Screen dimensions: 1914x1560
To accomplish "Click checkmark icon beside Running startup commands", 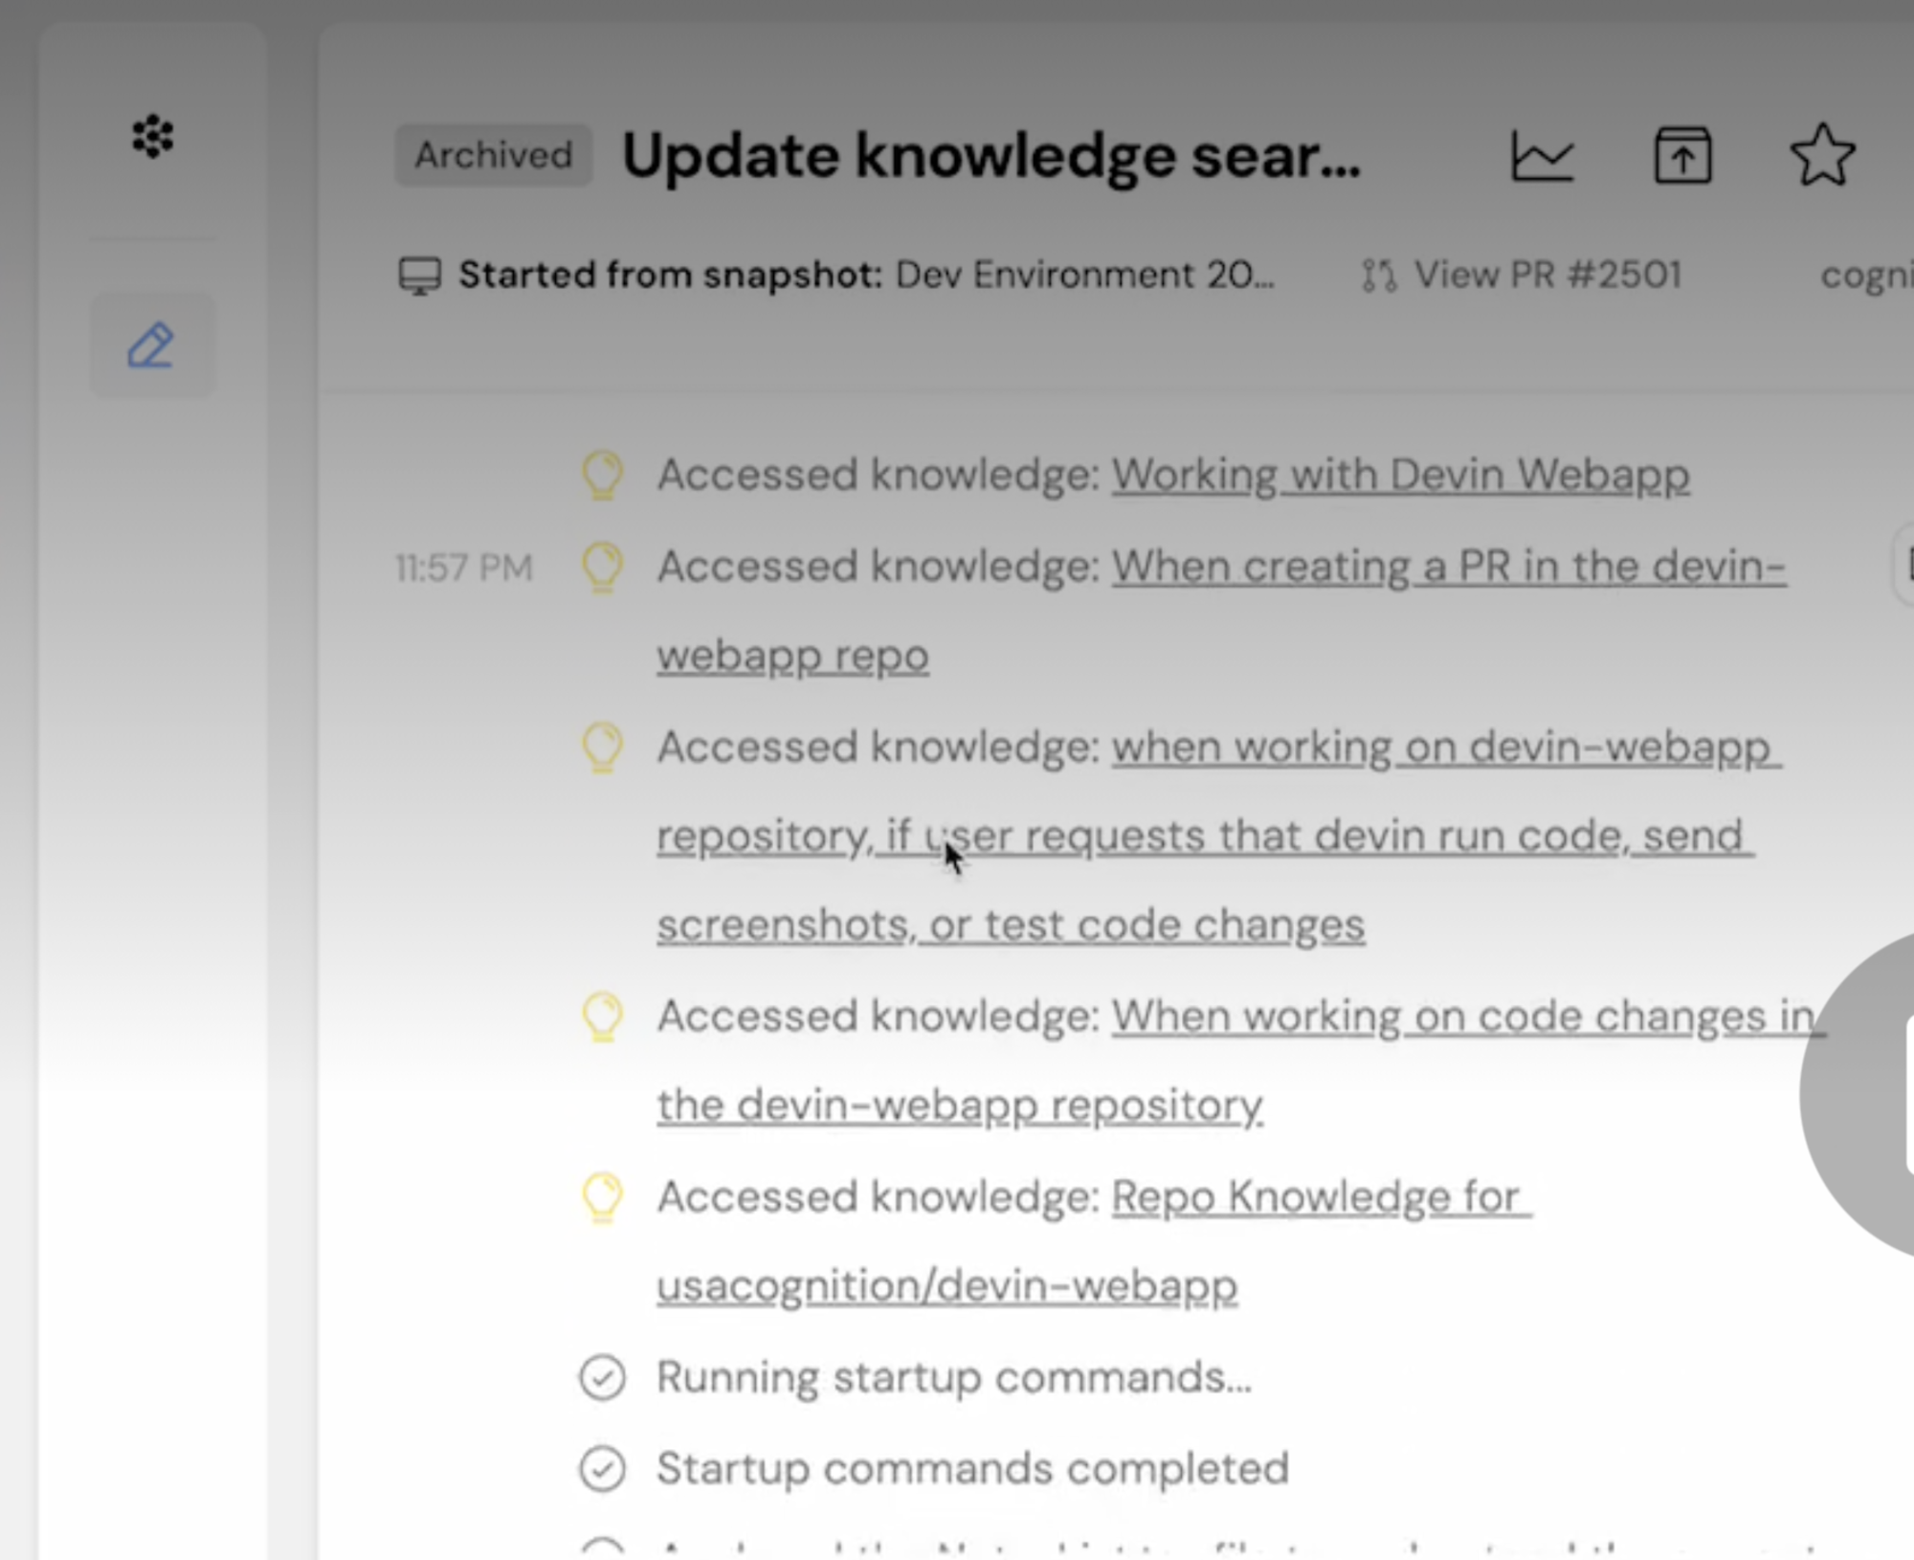I will 603,1378.
